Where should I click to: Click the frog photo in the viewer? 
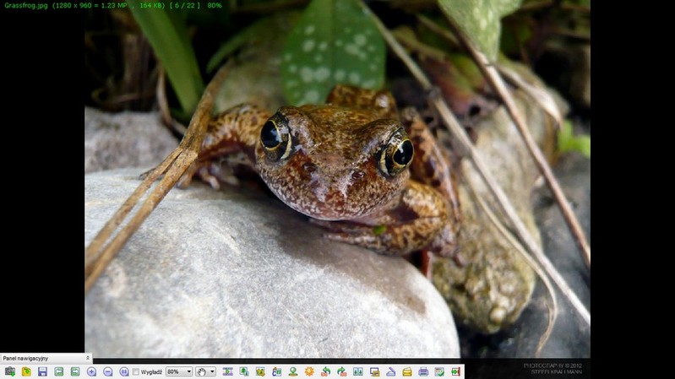pos(337,179)
